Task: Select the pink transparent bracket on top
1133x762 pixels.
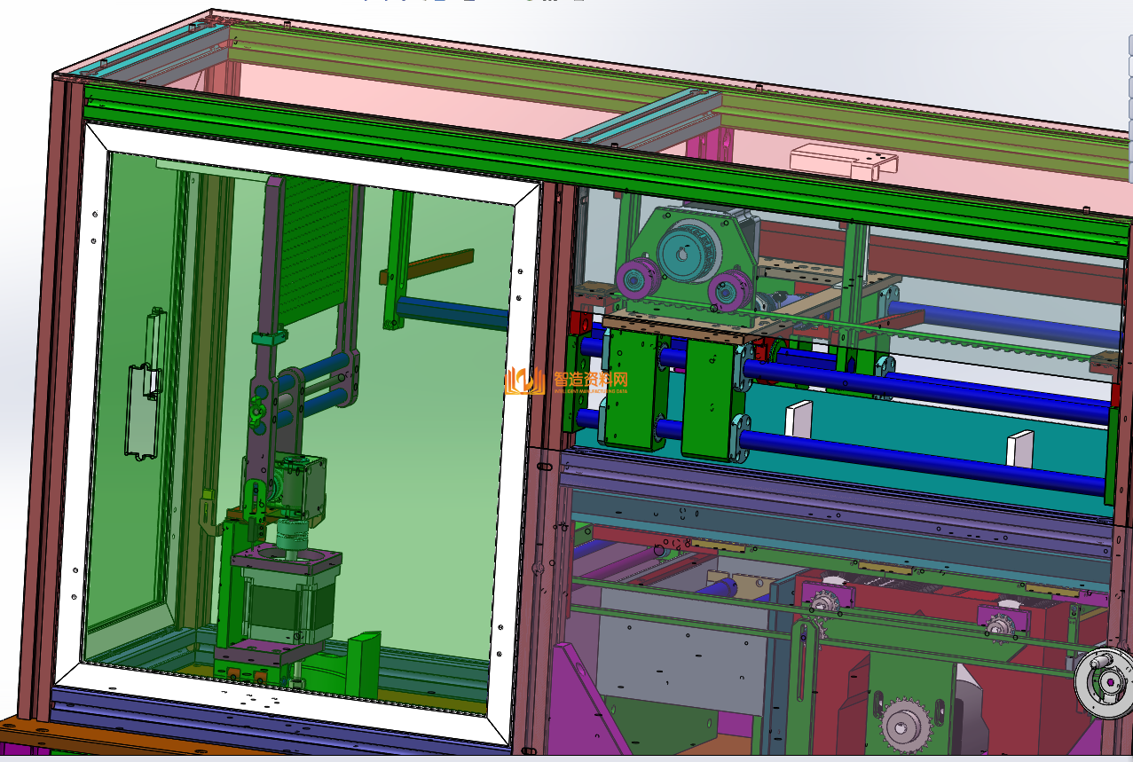Action: click(x=841, y=158)
